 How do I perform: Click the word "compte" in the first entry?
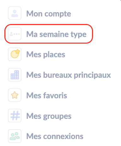(x=58, y=14)
